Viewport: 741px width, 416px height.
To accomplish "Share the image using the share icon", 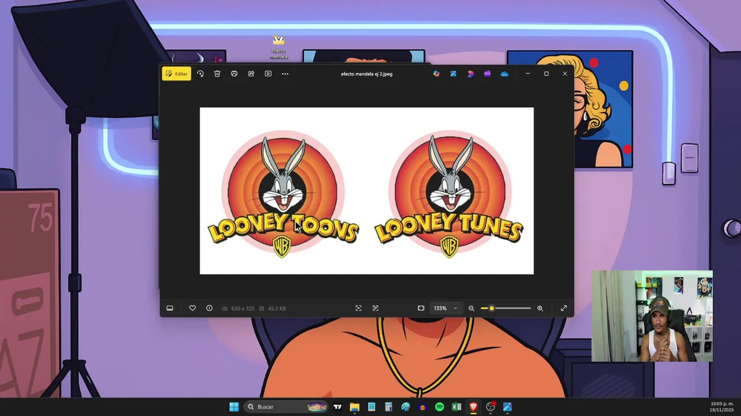I will (251, 74).
